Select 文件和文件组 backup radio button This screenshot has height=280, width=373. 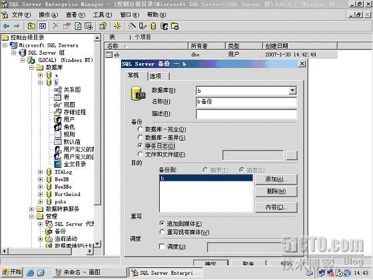(x=140, y=154)
